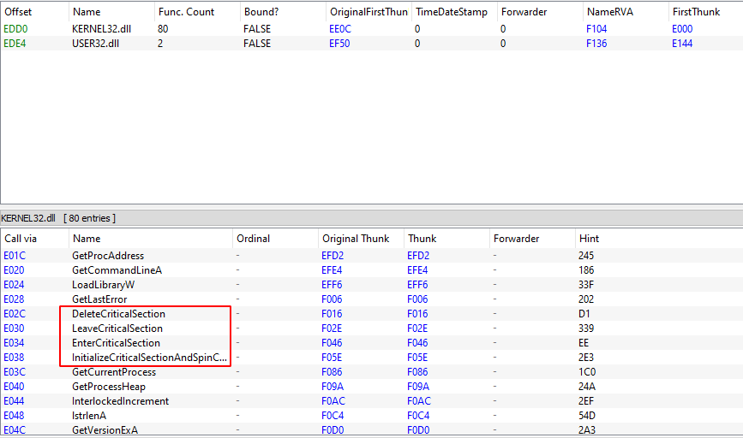Open FirstThunk value E144
This screenshot has height=438, width=743.
coord(682,44)
